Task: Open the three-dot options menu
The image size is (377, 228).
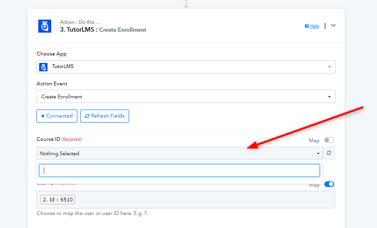Action: pyautogui.click(x=325, y=26)
